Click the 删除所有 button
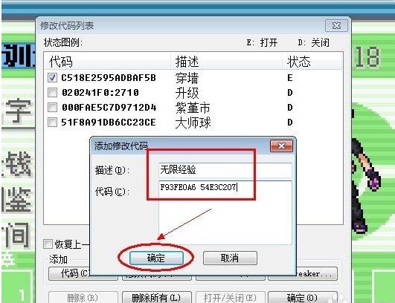The image size is (395, 303). [x=157, y=298]
